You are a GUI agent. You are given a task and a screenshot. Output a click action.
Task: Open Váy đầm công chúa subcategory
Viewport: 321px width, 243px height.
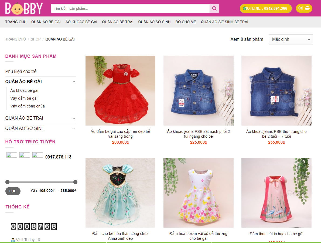point(28,106)
